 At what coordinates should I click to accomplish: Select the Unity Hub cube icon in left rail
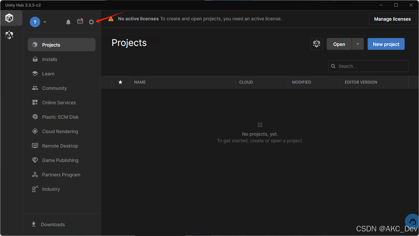[9, 18]
